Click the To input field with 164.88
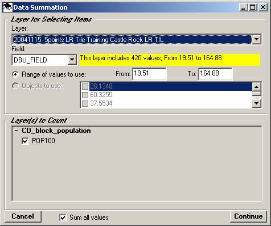This screenshot has width=271, height=226. click(x=215, y=74)
